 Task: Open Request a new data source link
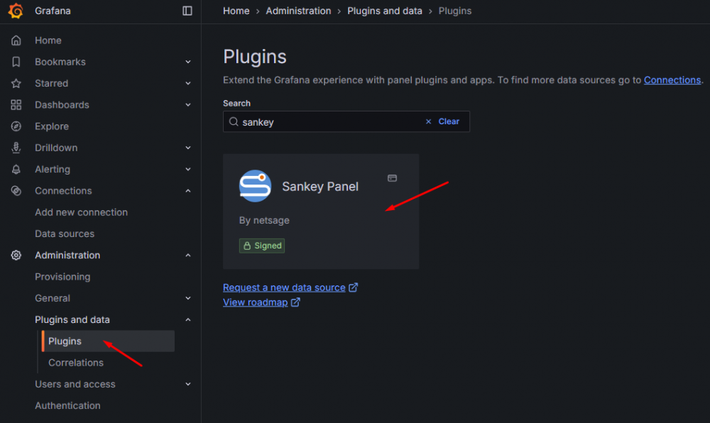pos(284,287)
